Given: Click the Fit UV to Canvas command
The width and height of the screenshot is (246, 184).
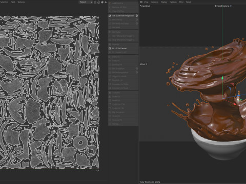Looking at the screenshot, I should 119,49.
